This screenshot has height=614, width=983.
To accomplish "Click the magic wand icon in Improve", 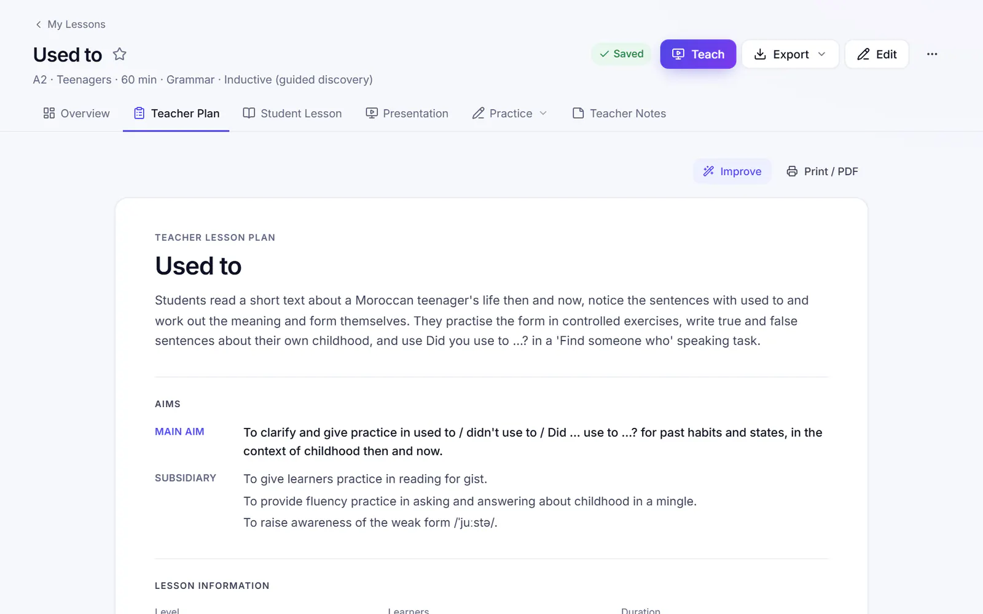I will 709,171.
